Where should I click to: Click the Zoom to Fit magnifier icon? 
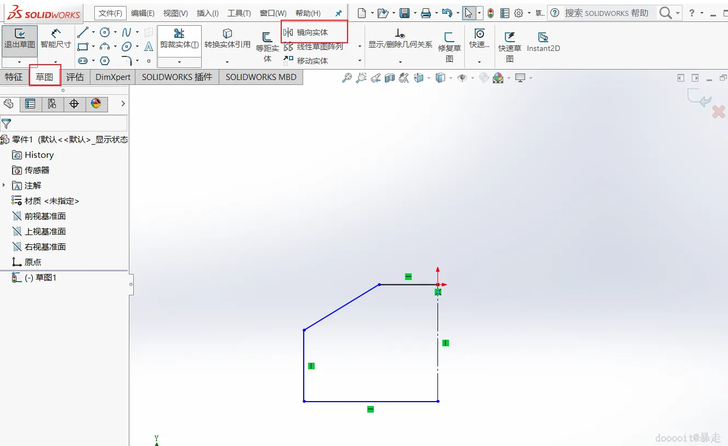346,78
